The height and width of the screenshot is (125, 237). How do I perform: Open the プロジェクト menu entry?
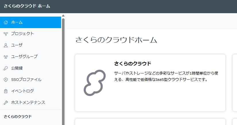(x=22, y=34)
